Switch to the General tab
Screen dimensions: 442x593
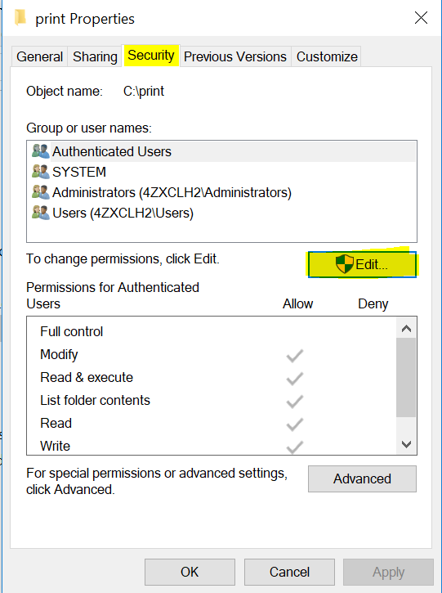[40, 56]
